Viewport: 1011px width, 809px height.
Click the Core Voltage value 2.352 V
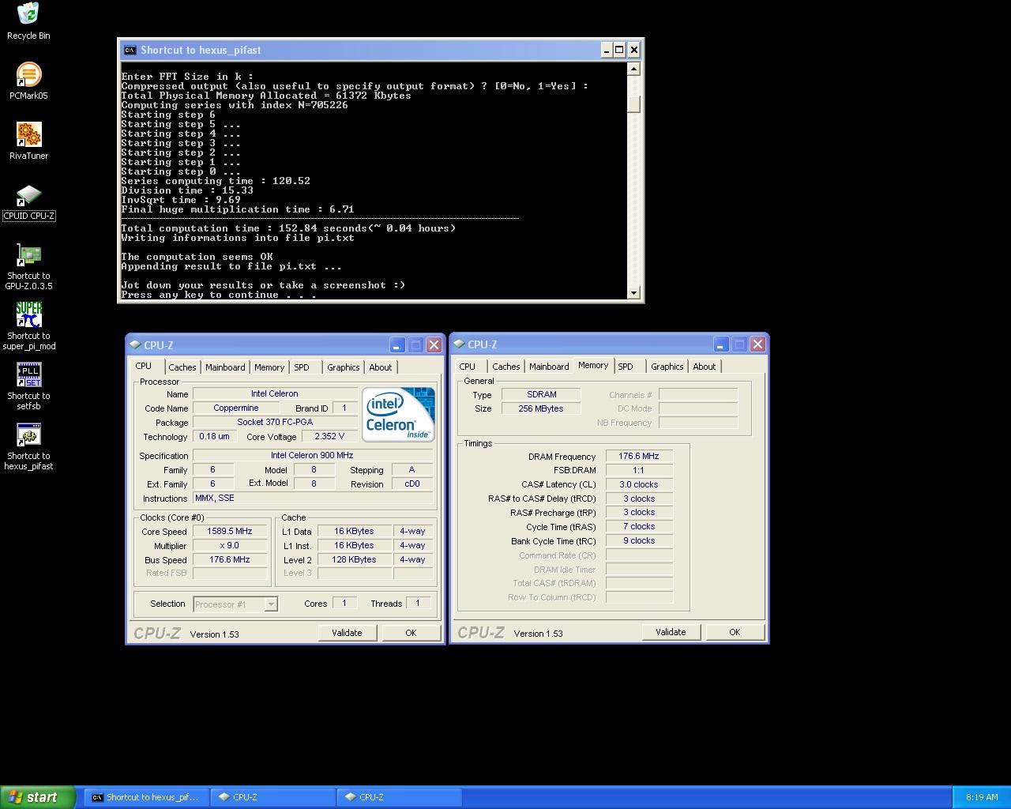point(329,436)
